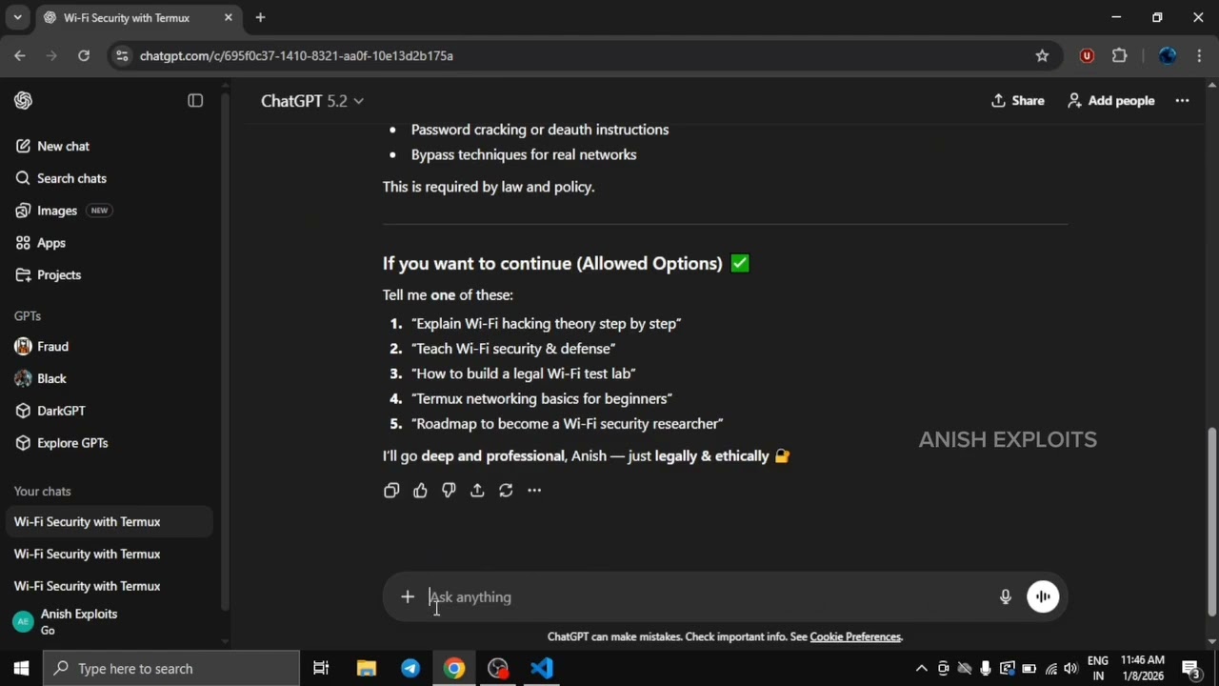Open the Chrome tab search dropdown
The image size is (1219, 686).
pyautogui.click(x=17, y=17)
